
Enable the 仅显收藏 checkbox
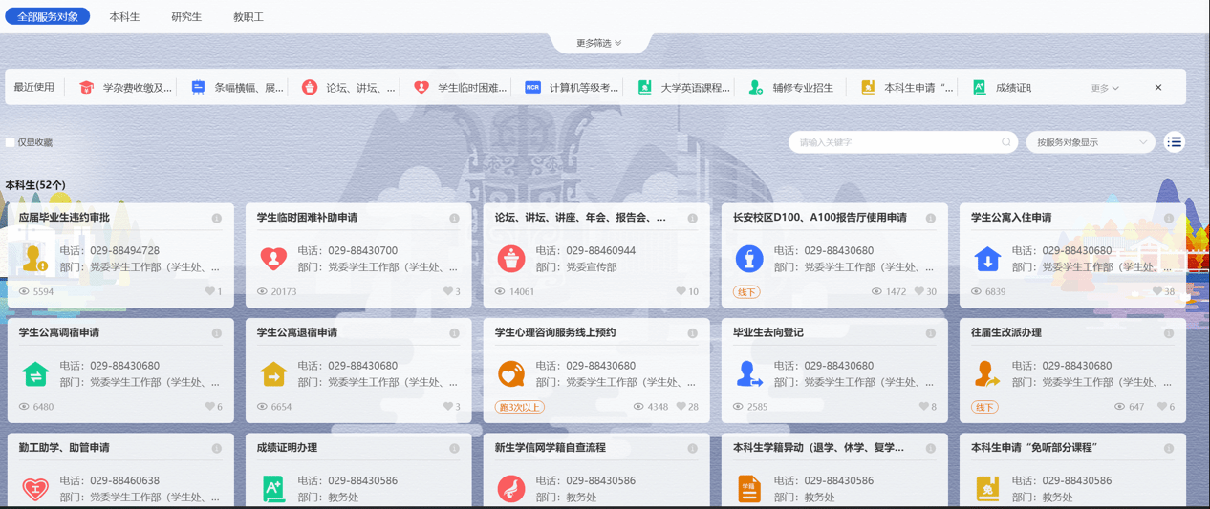pos(11,142)
